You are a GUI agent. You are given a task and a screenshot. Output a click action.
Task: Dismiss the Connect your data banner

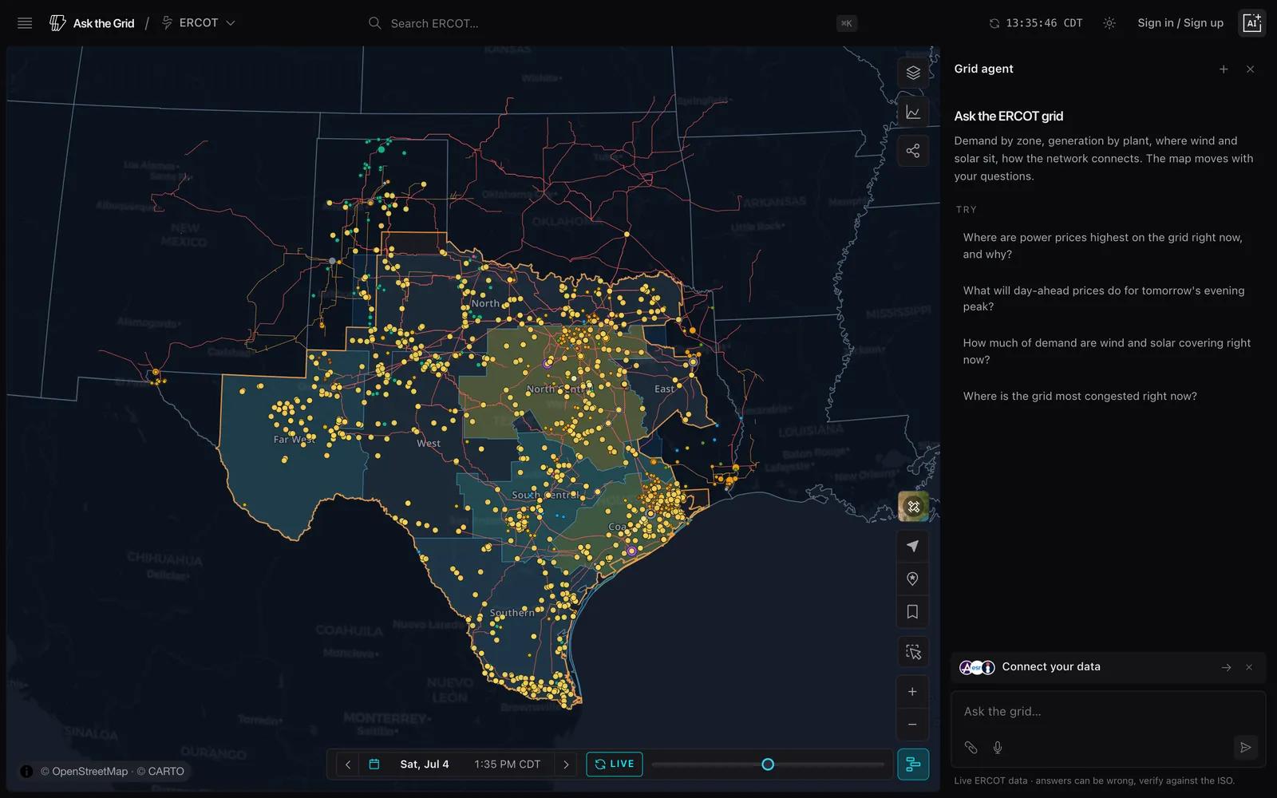coord(1249,667)
